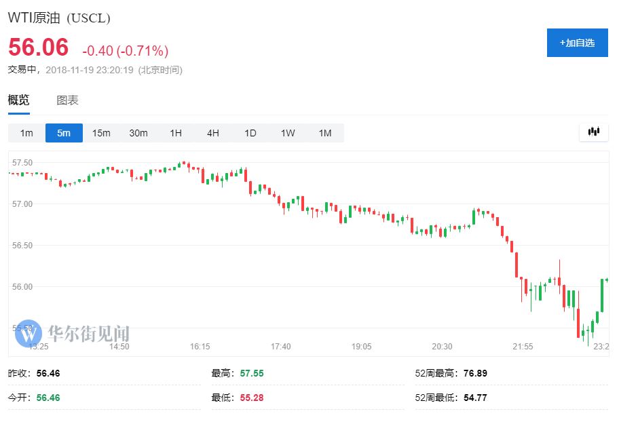Click the 最高 value 57.55
Image resolution: width=619 pixels, height=422 pixels.
click(251, 373)
